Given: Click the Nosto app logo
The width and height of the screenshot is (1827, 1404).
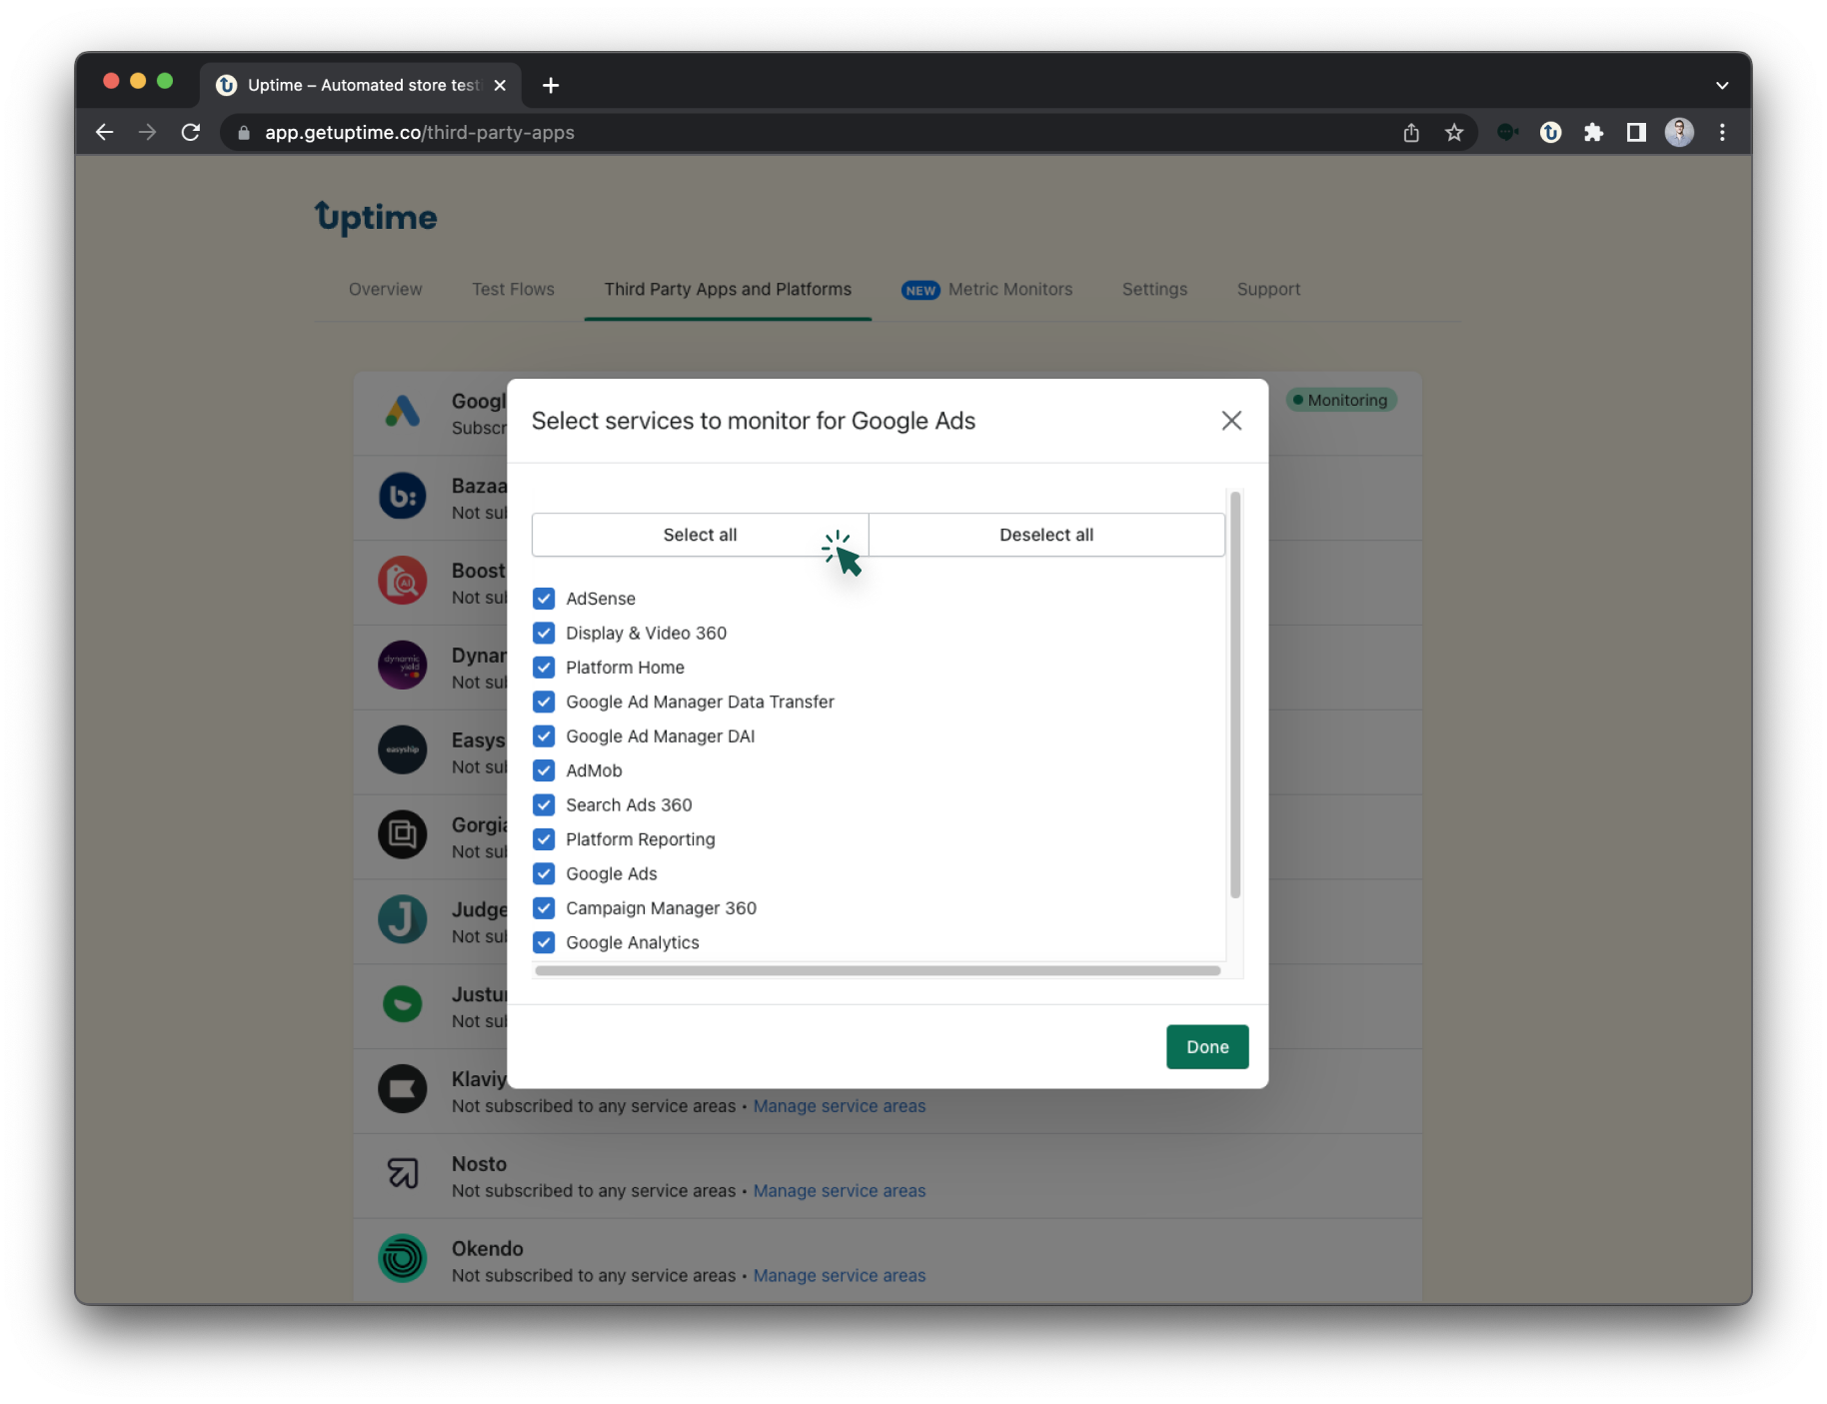Looking at the screenshot, I should click(x=403, y=1173).
